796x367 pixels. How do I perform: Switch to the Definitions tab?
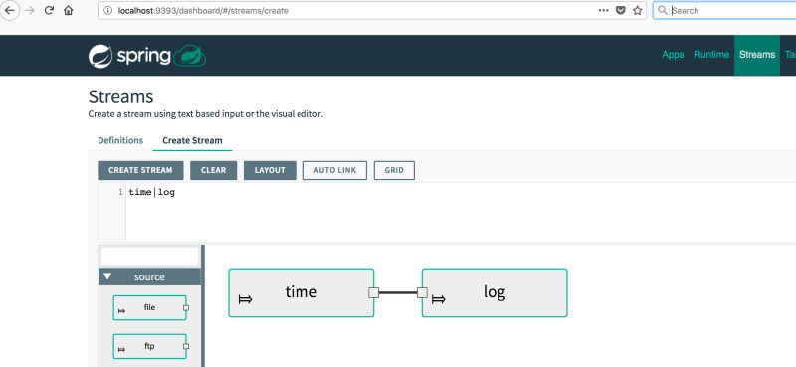click(120, 140)
